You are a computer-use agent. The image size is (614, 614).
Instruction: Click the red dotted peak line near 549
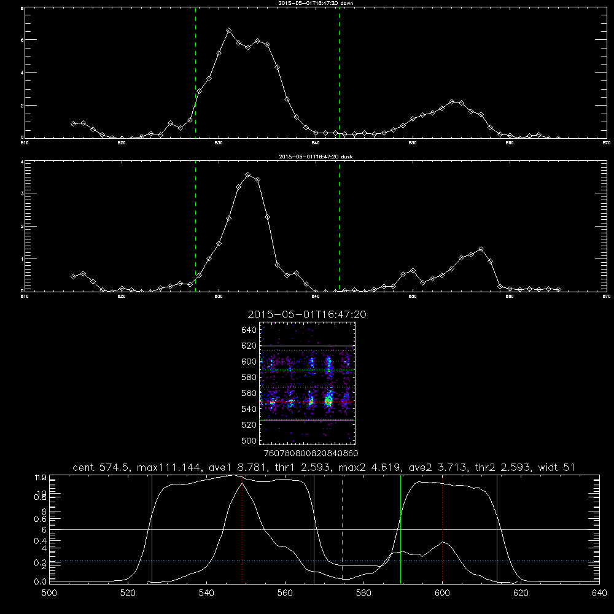(243, 529)
